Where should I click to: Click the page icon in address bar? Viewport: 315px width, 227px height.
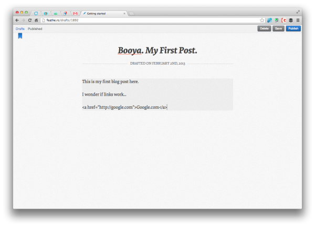[x=44, y=20]
